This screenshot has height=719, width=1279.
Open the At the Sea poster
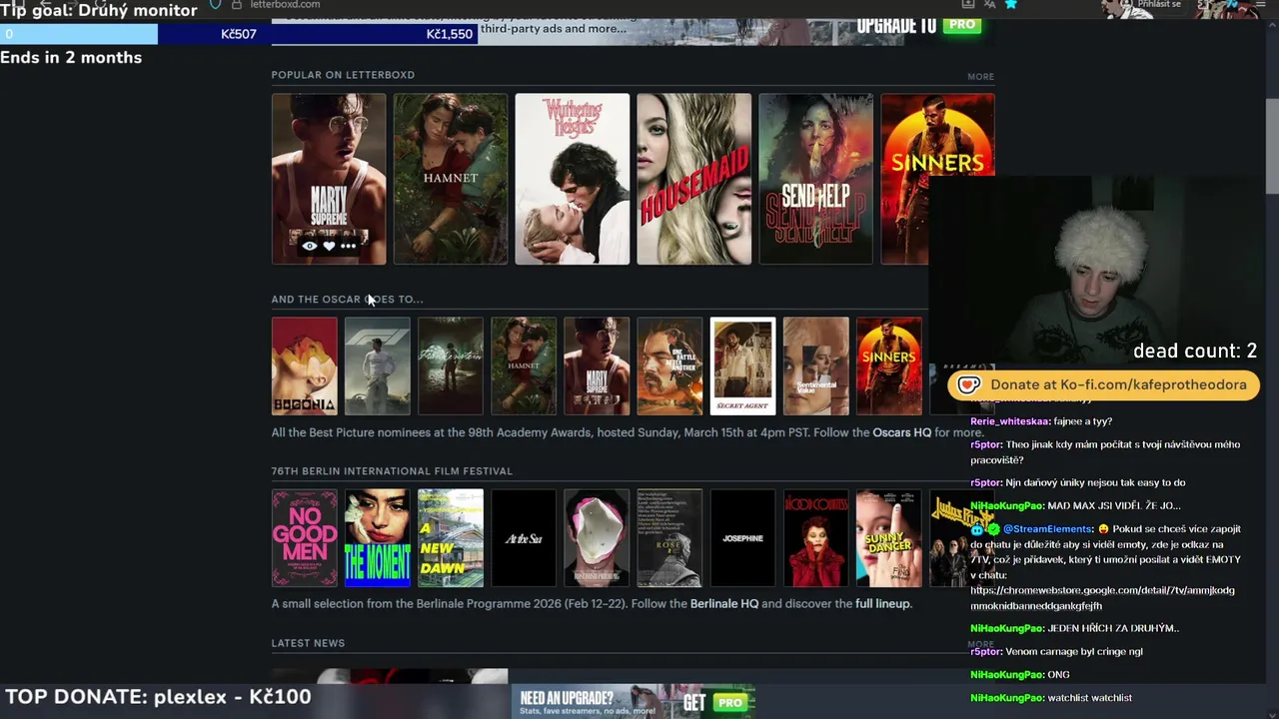[x=524, y=538]
